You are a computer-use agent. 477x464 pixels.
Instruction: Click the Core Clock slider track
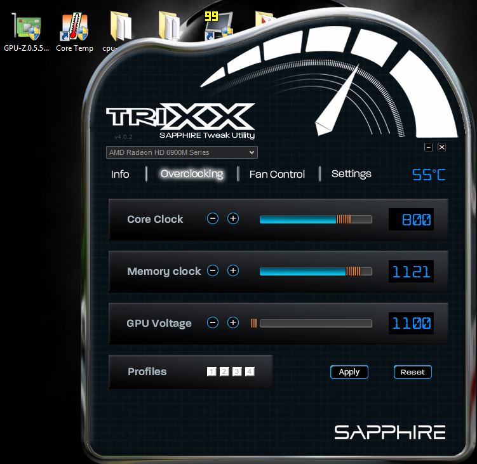tap(316, 219)
